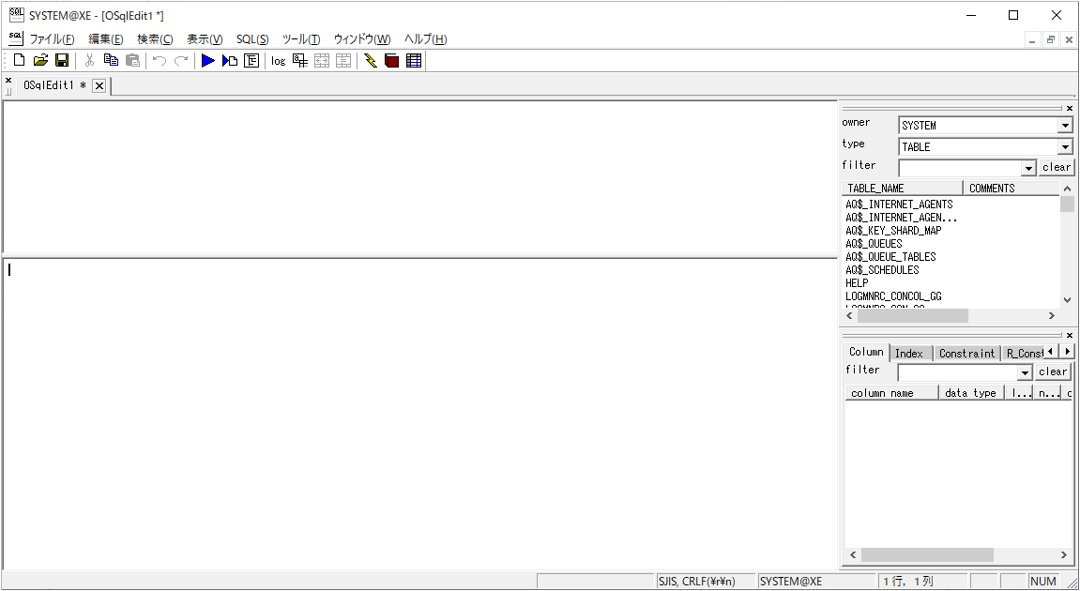Click the redo arrow icon

(x=181, y=61)
